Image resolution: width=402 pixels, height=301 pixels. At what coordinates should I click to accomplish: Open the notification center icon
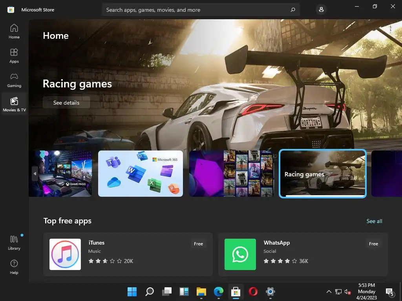[x=390, y=292]
